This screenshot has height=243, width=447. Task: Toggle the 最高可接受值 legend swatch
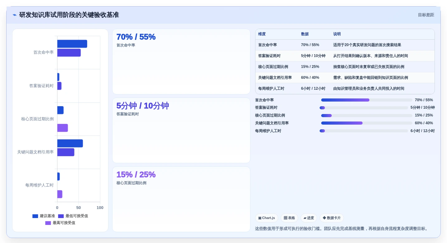48,223
